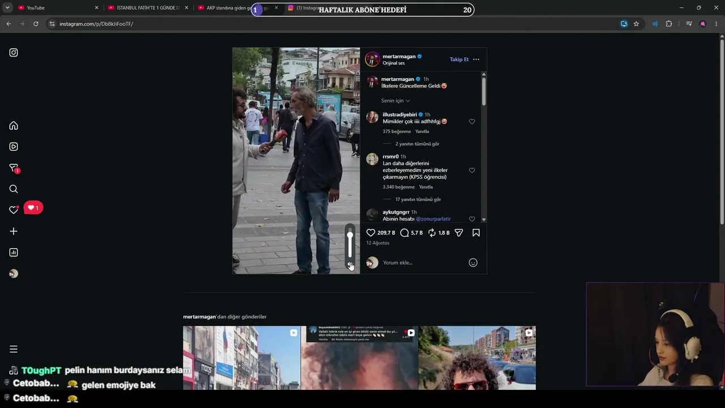The height and width of the screenshot is (408, 725).
Task: Close the İSTANBUL FATİH'TE tab
Action: [x=186, y=8]
